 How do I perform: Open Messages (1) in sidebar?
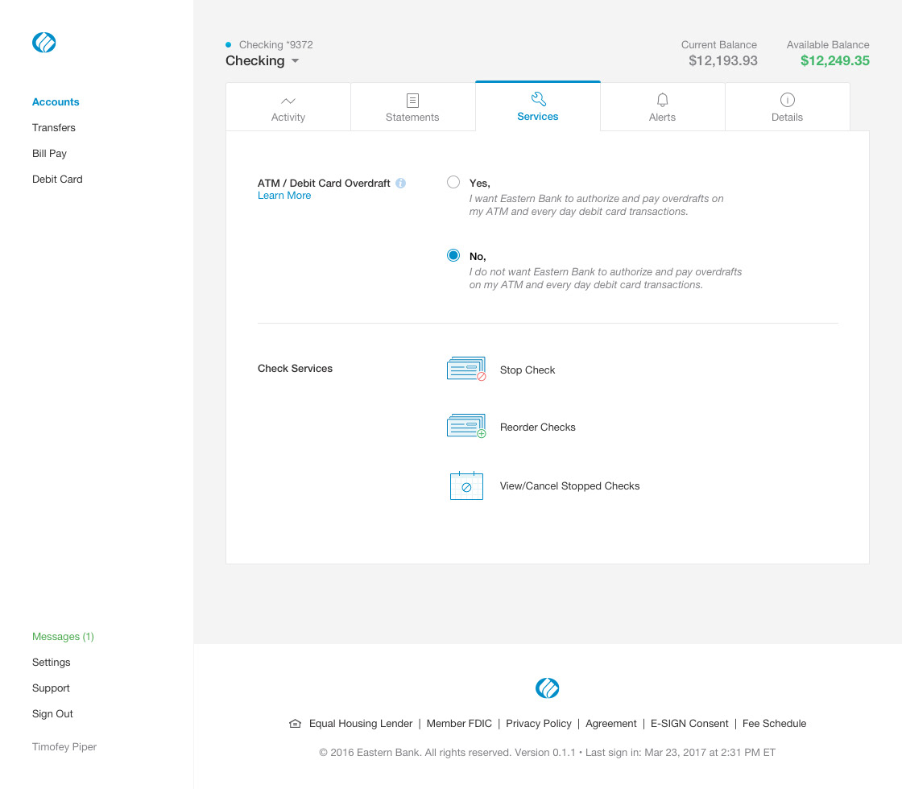coord(64,637)
